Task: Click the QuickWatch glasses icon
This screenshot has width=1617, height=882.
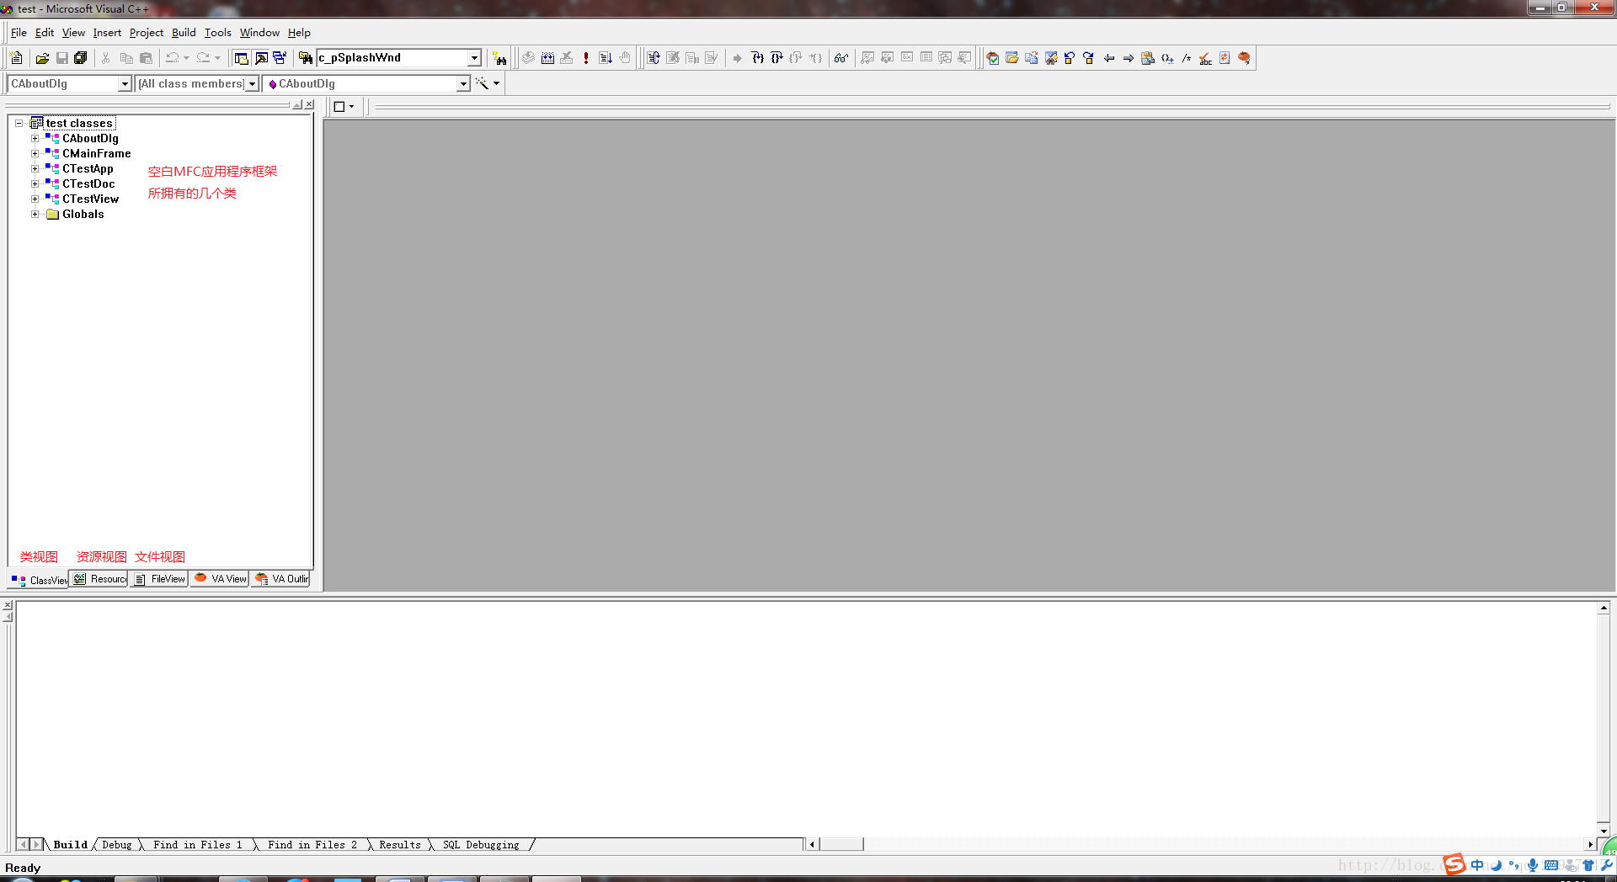Action: pyautogui.click(x=841, y=58)
